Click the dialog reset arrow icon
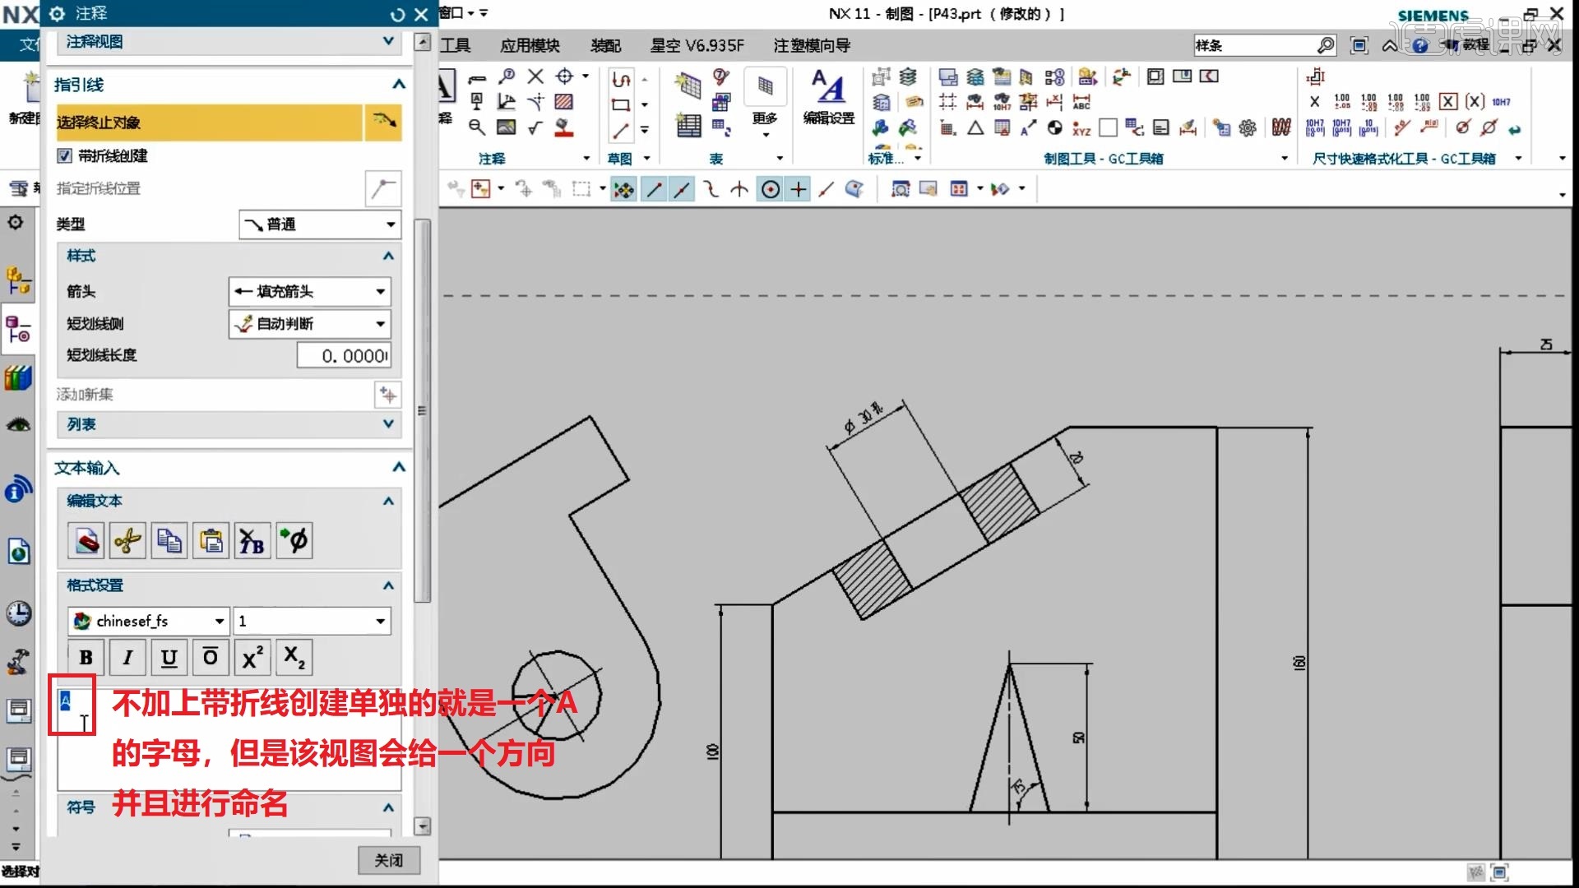Screen dimensions: 1579x888 point(398,14)
